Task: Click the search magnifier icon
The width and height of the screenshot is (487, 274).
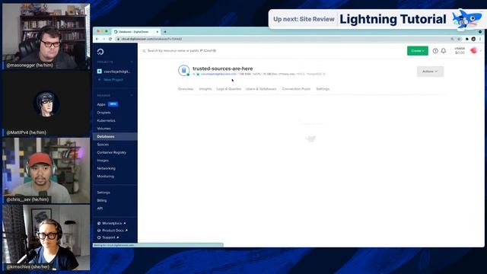Action: click(x=144, y=51)
